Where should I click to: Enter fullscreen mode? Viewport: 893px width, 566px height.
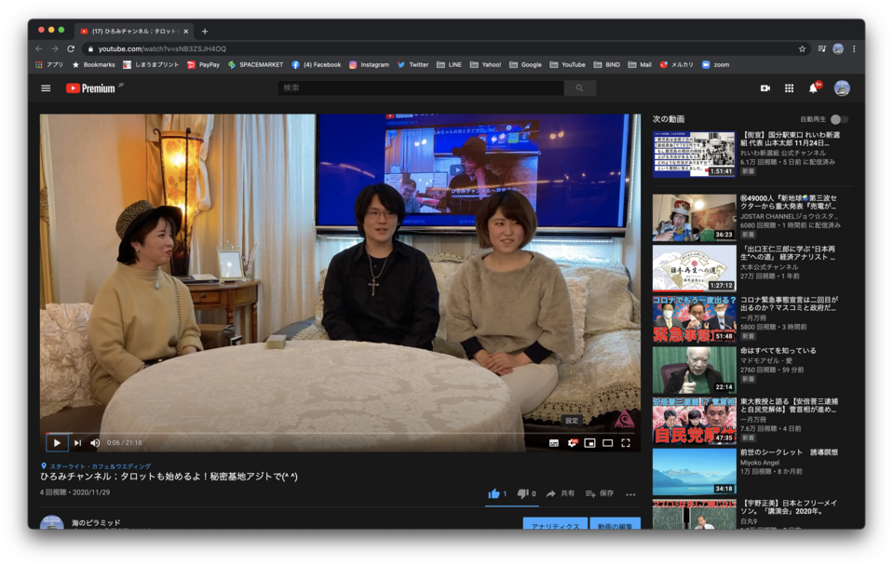coord(626,443)
